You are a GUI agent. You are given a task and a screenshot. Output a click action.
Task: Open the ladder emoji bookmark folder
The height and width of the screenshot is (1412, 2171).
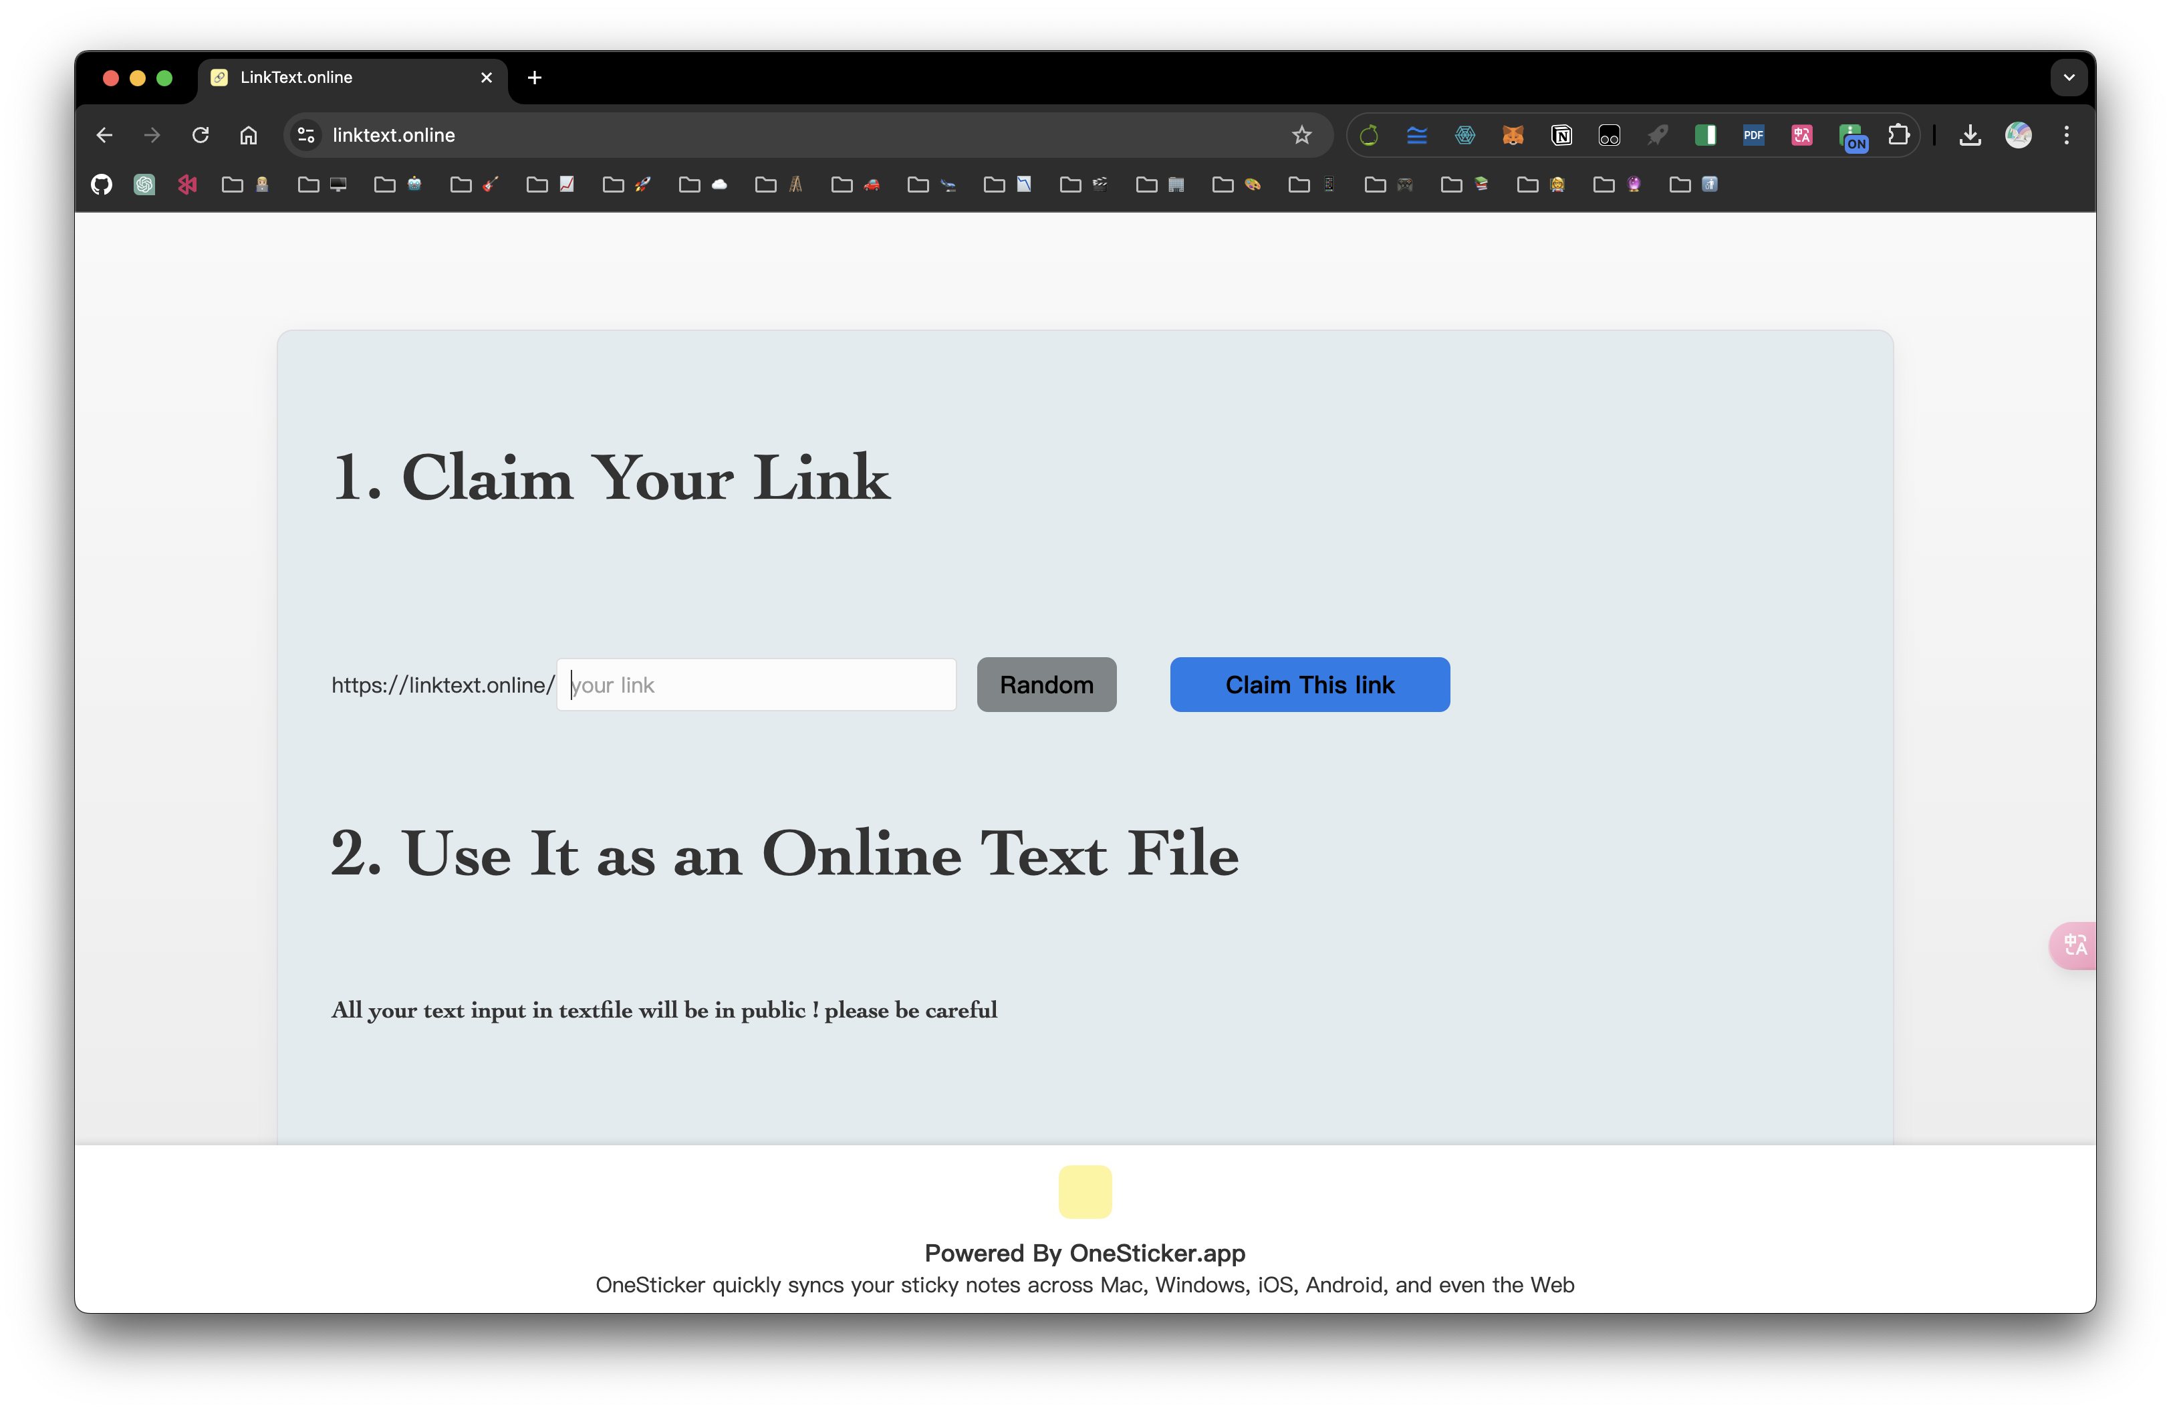[780, 185]
